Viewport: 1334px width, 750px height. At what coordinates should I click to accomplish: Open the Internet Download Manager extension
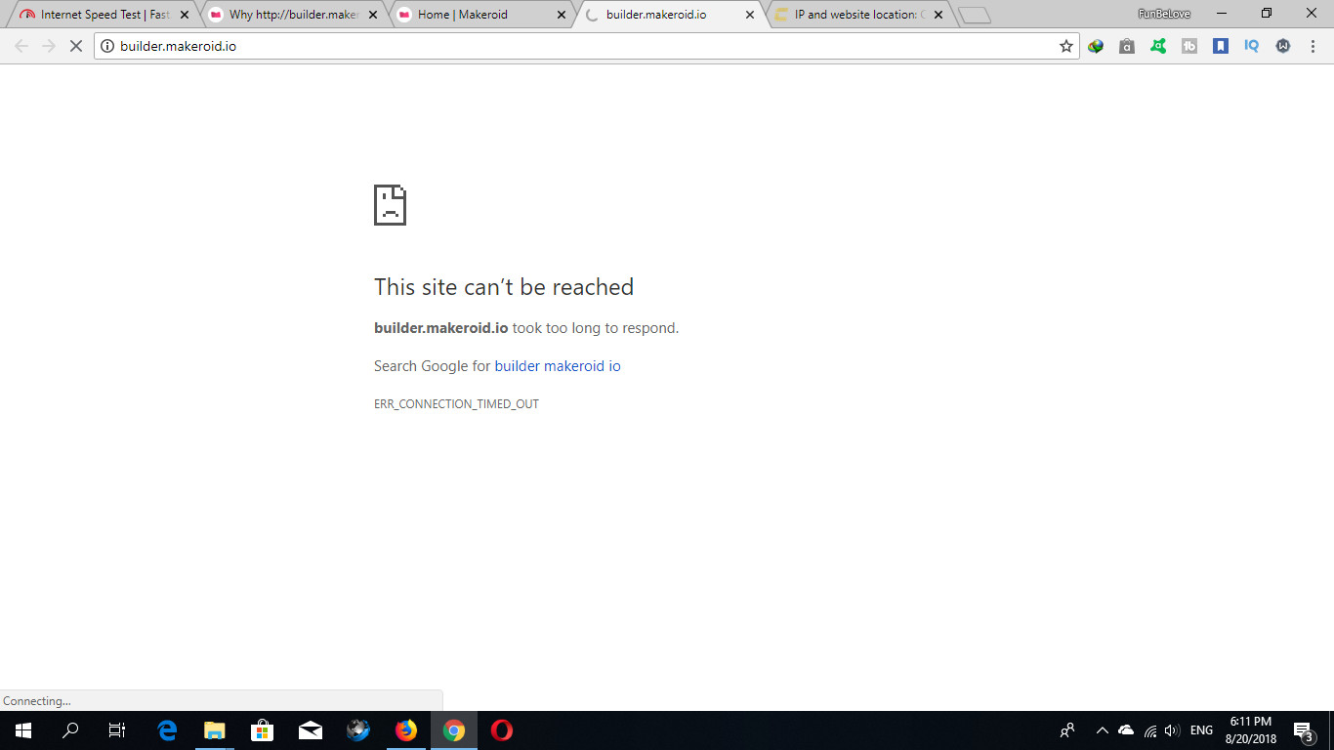1096,46
